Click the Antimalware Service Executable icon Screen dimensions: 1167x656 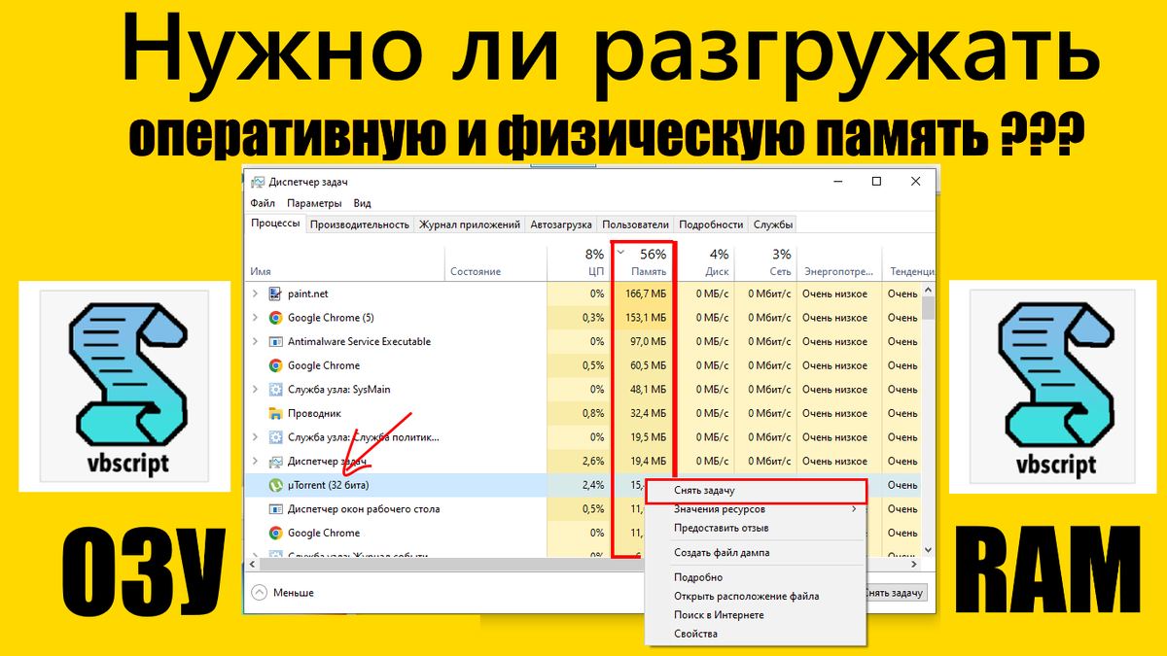tap(275, 341)
